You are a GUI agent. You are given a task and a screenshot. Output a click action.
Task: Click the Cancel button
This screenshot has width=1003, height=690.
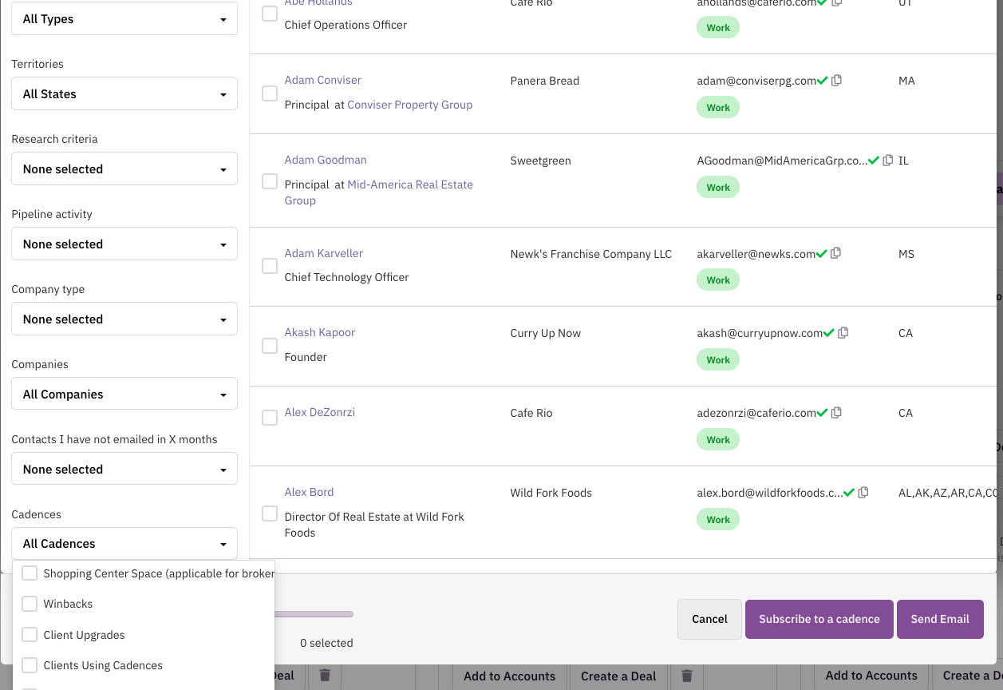pyautogui.click(x=709, y=619)
